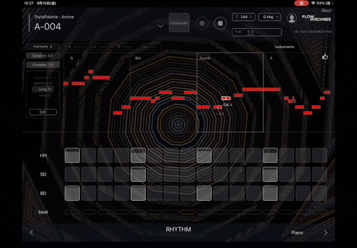Select the Asus4 chord label
Screen dimensions: 357x248
(x=205, y=59)
